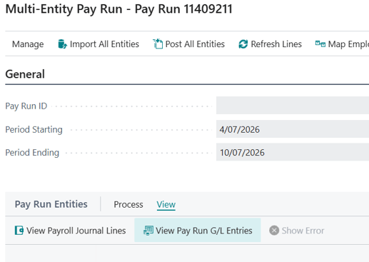
Task: Click the Import All Entities label
Action: [104, 44]
